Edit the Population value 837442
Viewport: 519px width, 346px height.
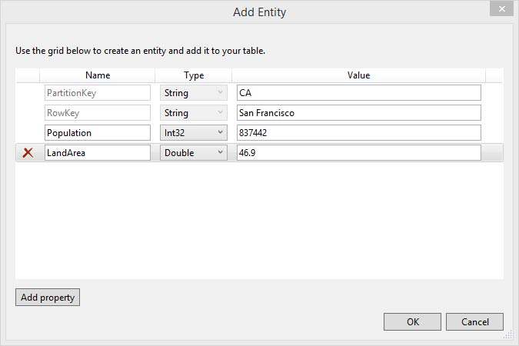coord(358,133)
